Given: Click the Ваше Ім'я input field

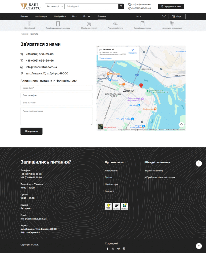Looking at the screenshot, I should 56,88.
